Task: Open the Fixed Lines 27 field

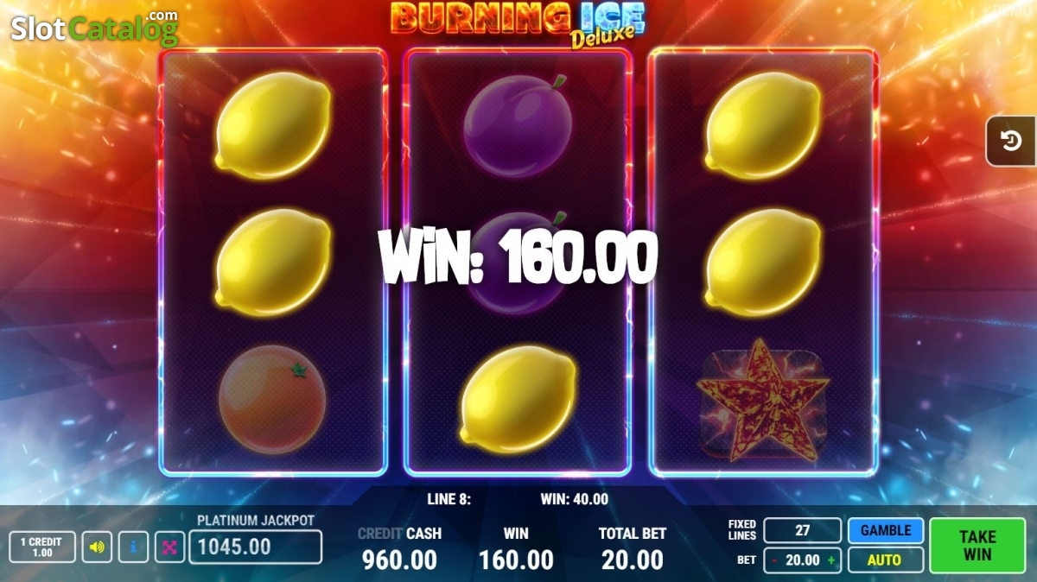Action: coord(802,530)
